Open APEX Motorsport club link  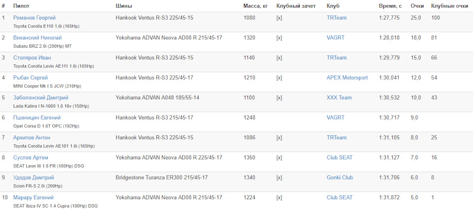coord(347,78)
